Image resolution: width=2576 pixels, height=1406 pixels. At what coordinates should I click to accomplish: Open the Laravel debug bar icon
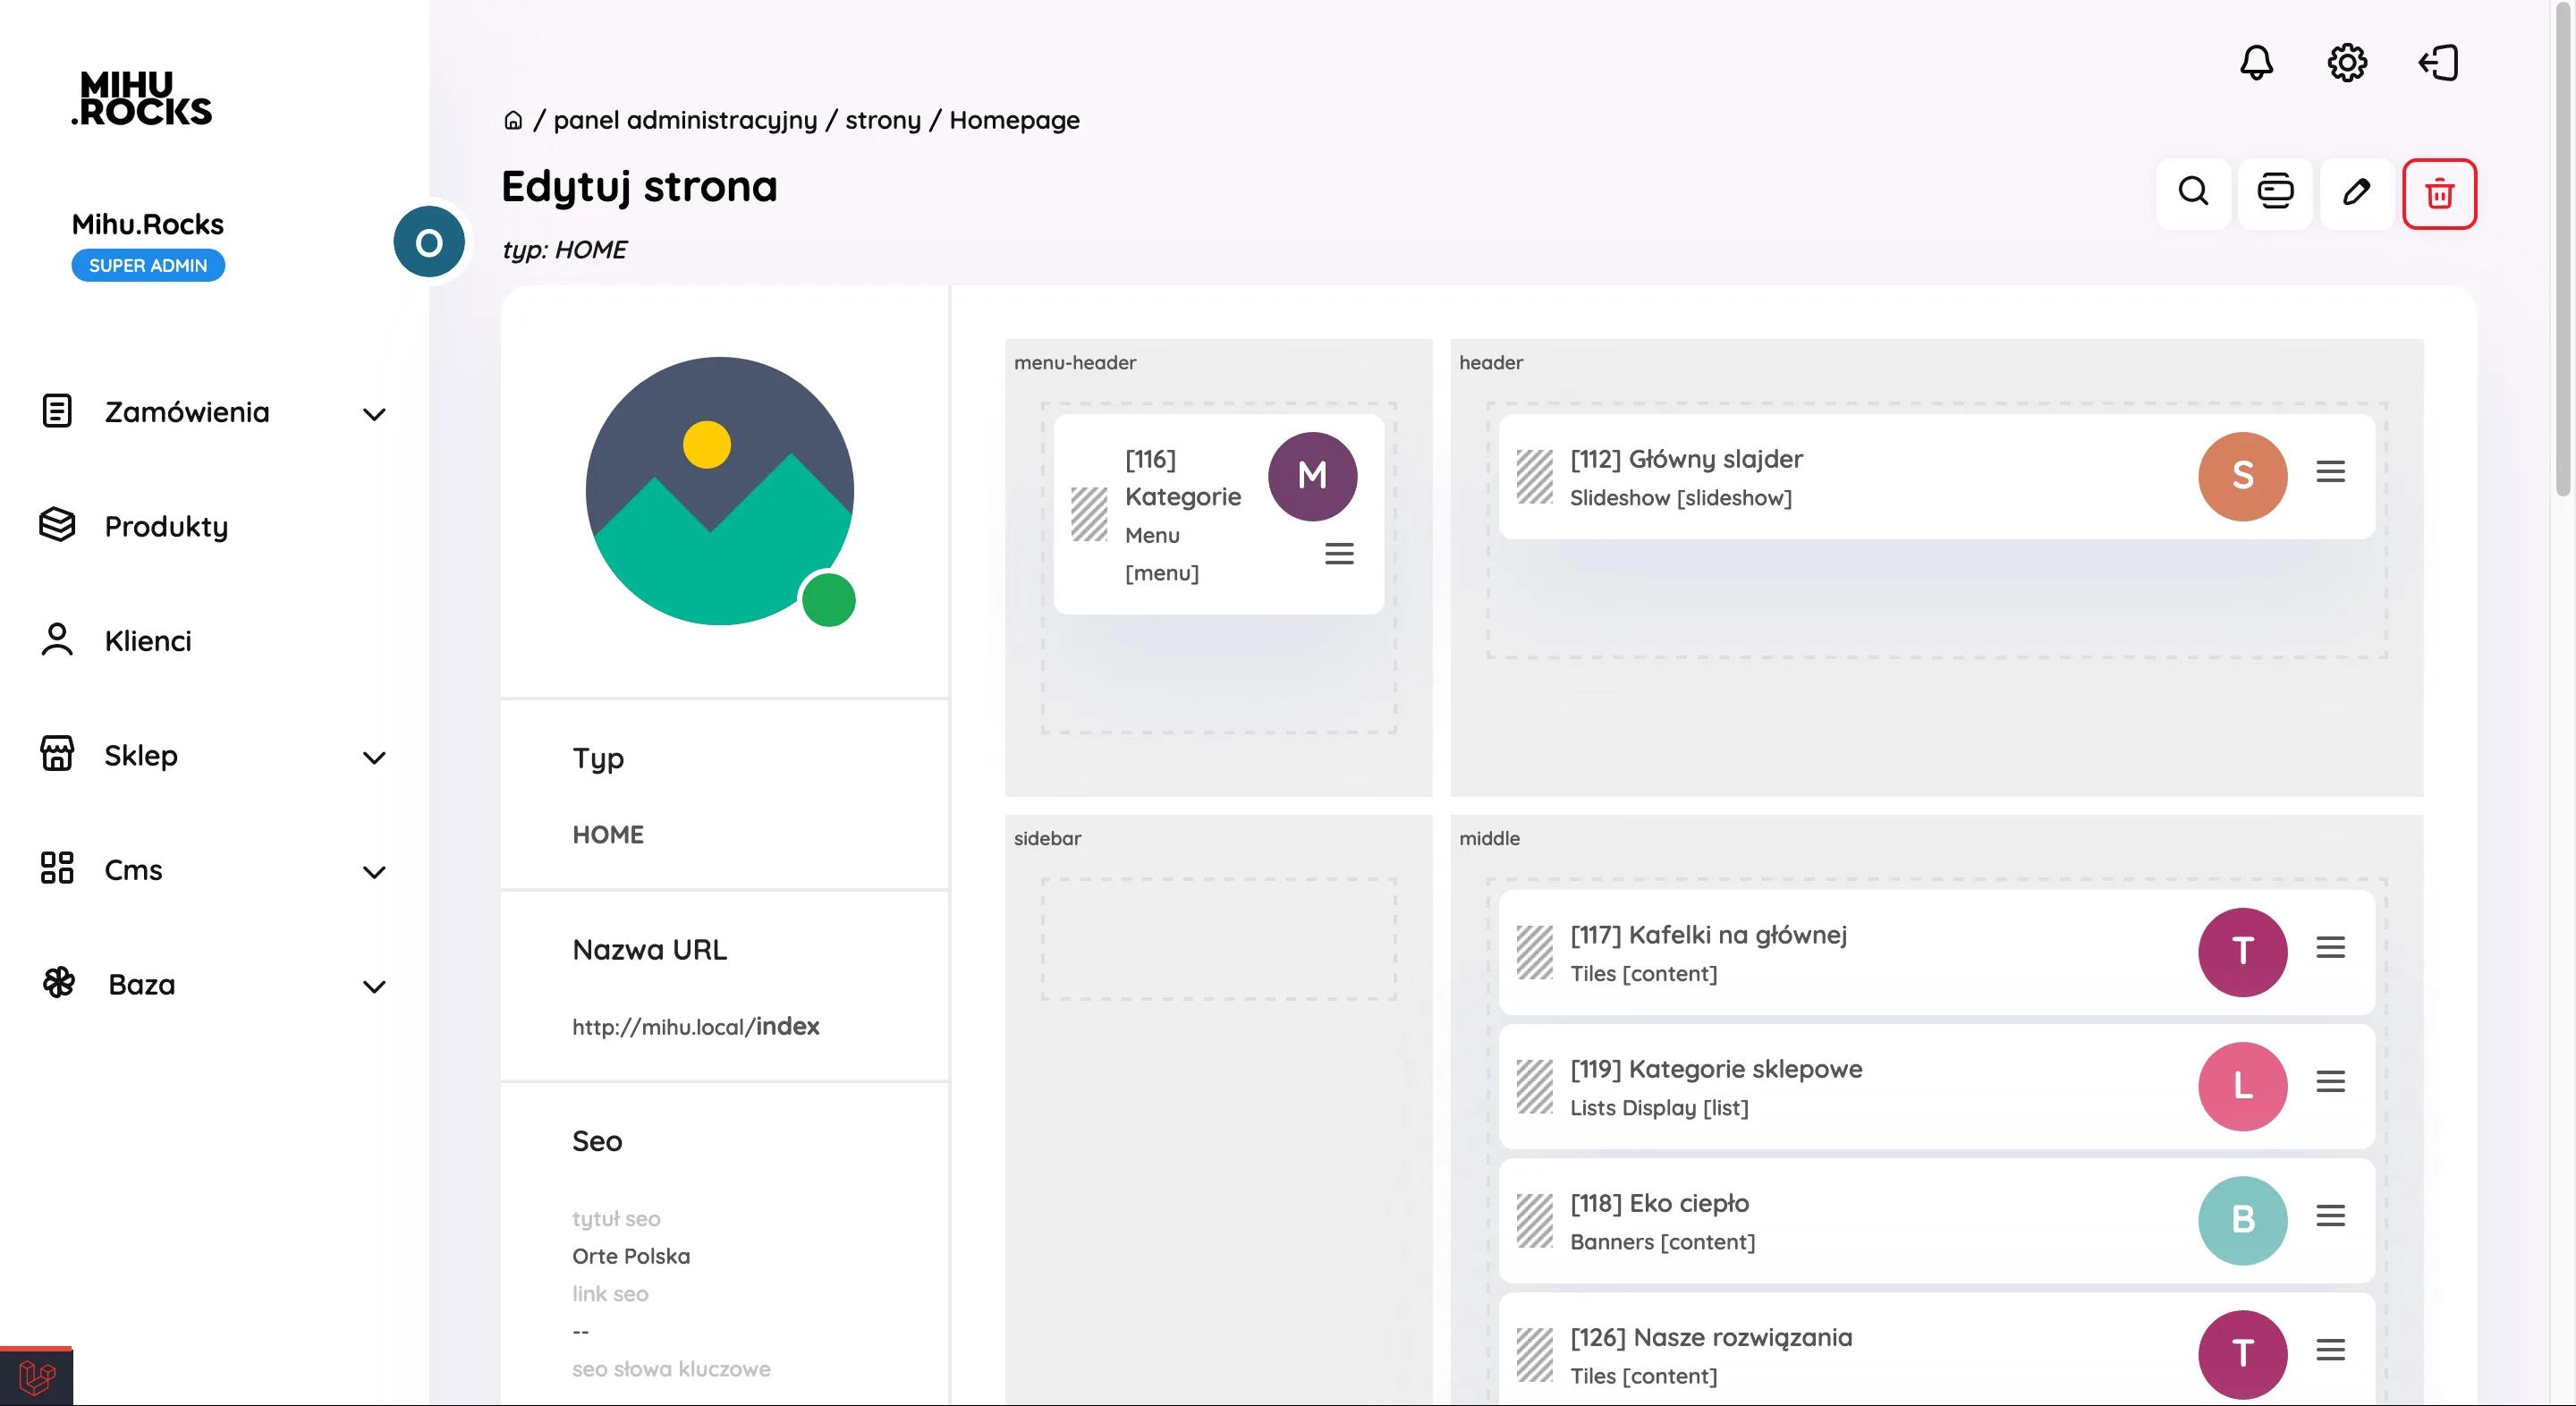(x=37, y=1378)
